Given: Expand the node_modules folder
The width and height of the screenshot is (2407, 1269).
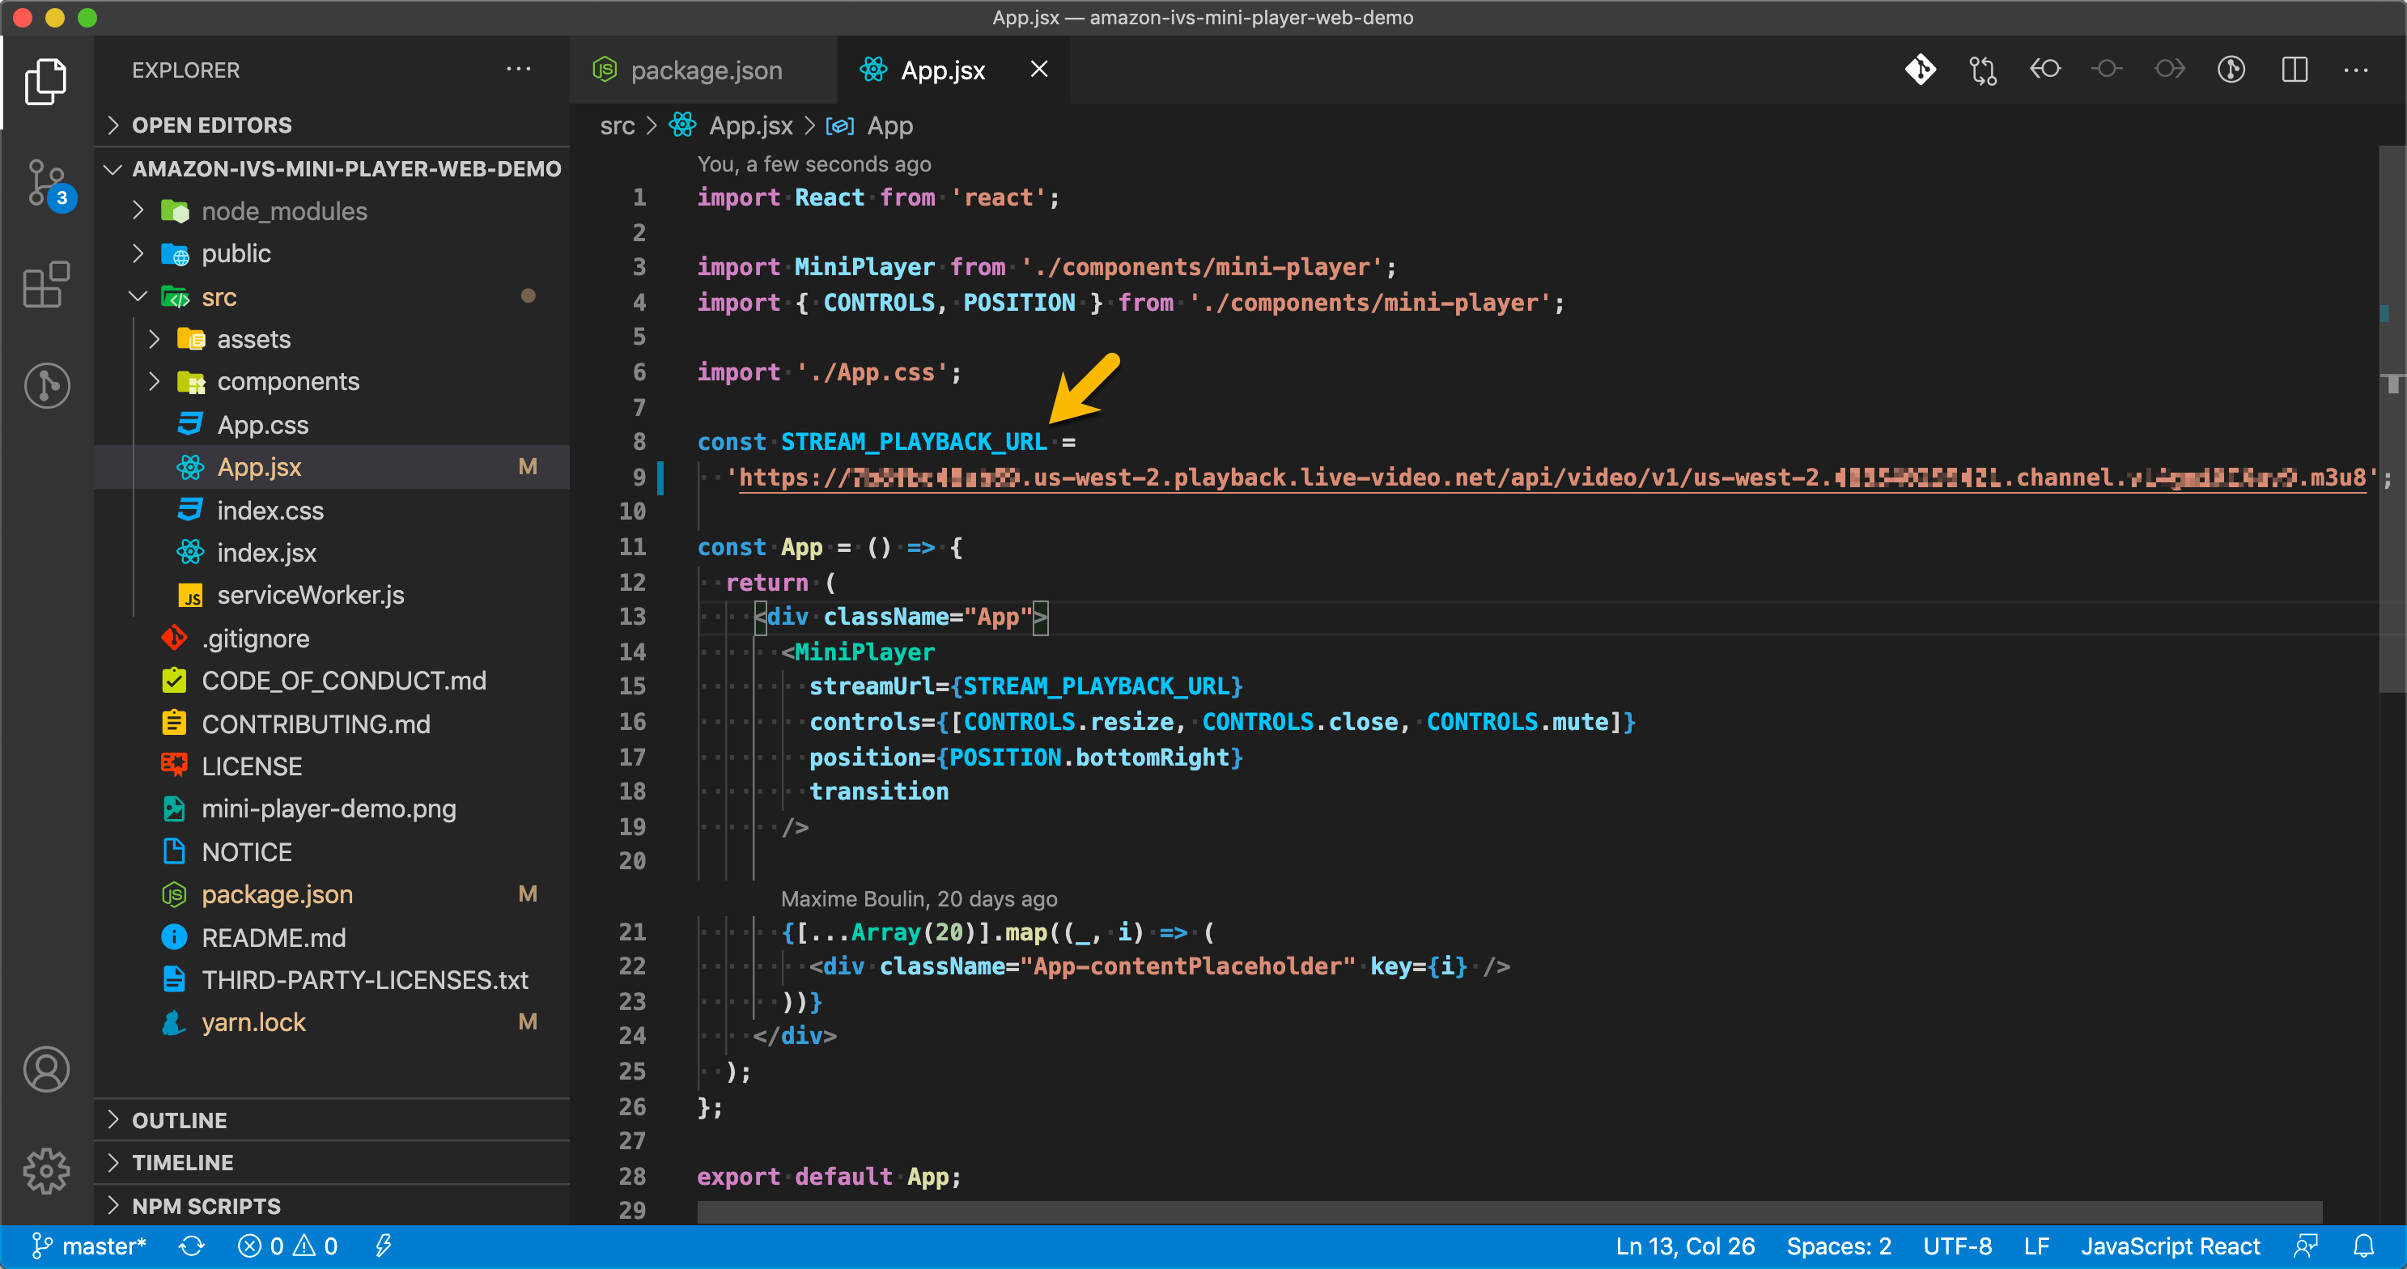Looking at the screenshot, I should [x=284, y=211].
